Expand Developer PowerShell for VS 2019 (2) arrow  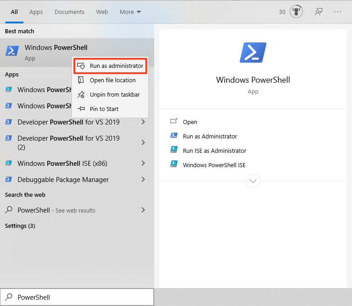(143, 142)
